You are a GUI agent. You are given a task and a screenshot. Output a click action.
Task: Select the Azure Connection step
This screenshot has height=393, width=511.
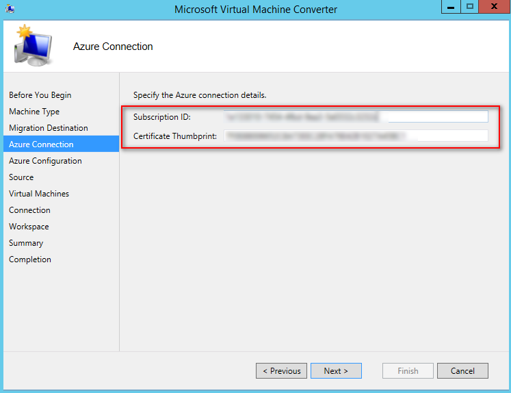point(62,144)
